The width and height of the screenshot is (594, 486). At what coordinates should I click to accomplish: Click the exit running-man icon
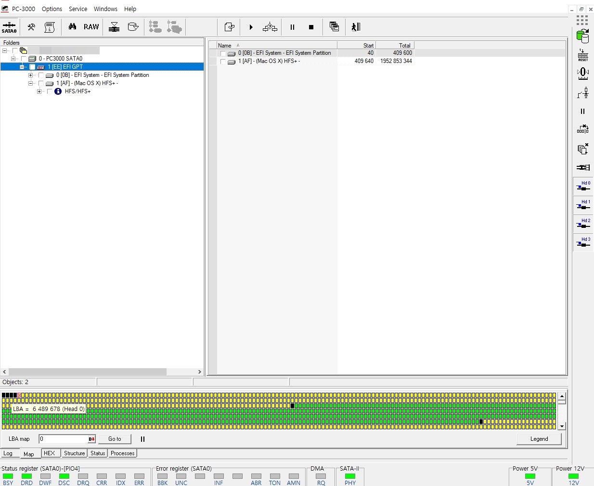(356, 27)
